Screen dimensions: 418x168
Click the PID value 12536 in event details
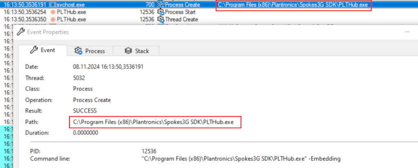coord(149,151)
